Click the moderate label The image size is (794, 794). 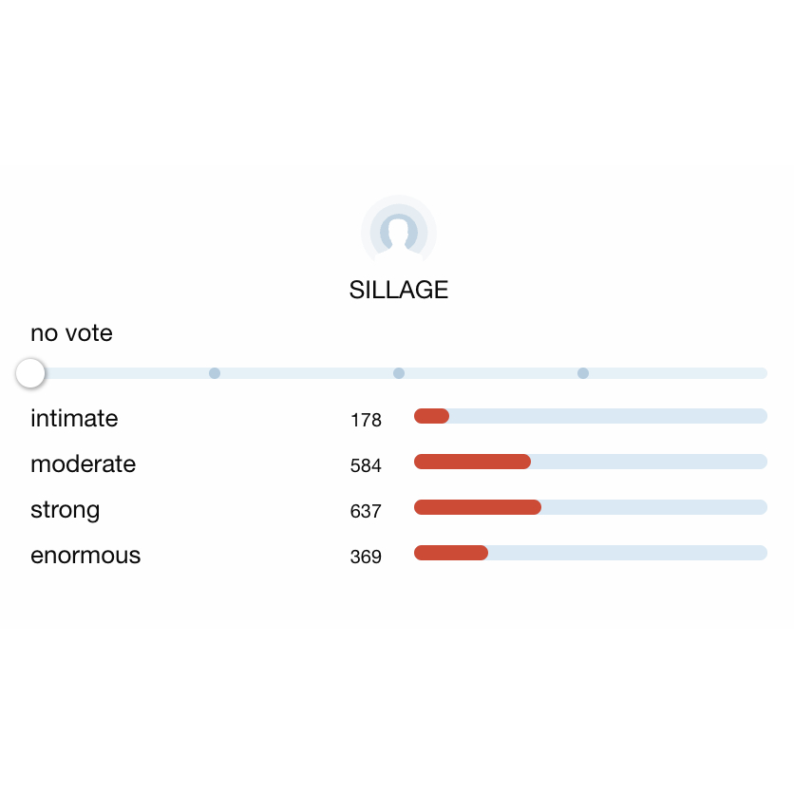point(83,463)
